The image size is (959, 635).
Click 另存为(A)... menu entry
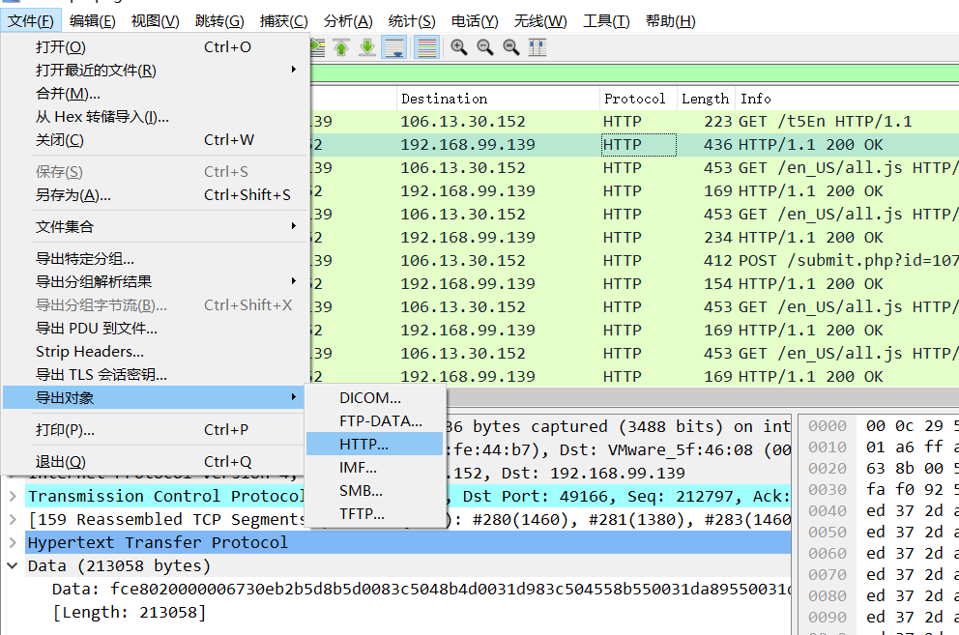click(x=73, y=194)
